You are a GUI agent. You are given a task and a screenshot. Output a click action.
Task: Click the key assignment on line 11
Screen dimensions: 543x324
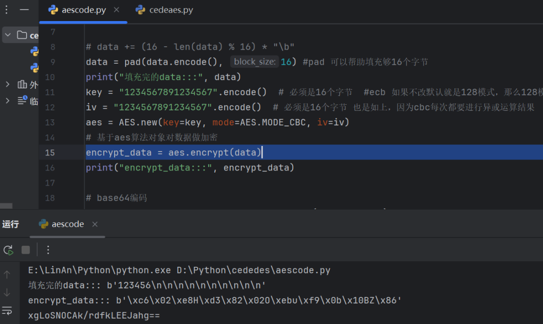coord(176,92)
